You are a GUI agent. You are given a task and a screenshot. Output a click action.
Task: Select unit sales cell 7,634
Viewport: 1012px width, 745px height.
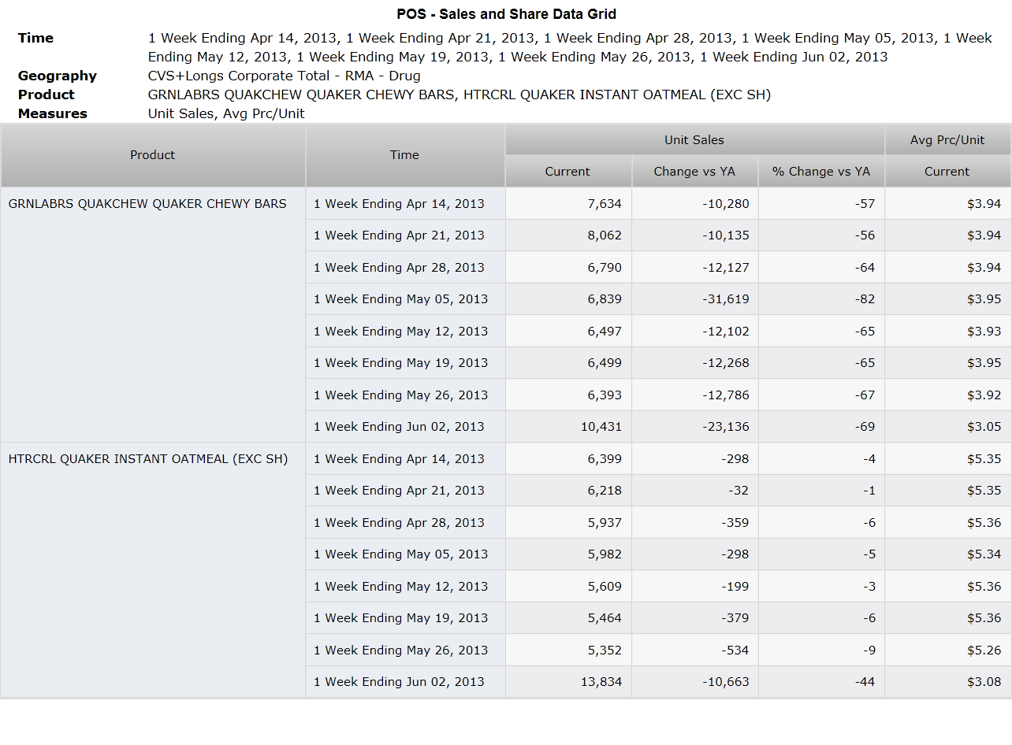click(568, 203)
